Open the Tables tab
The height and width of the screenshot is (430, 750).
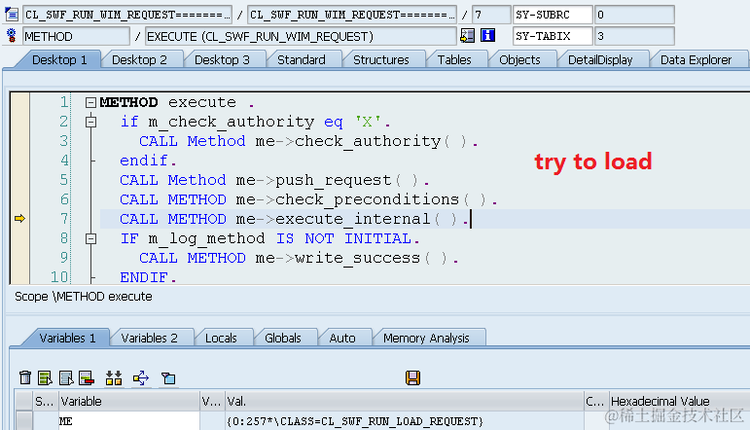[x=454, y=59]
